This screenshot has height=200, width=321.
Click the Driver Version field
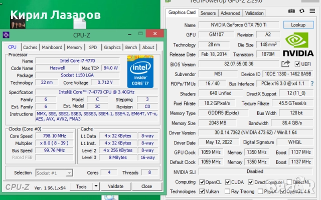point(256,132)
